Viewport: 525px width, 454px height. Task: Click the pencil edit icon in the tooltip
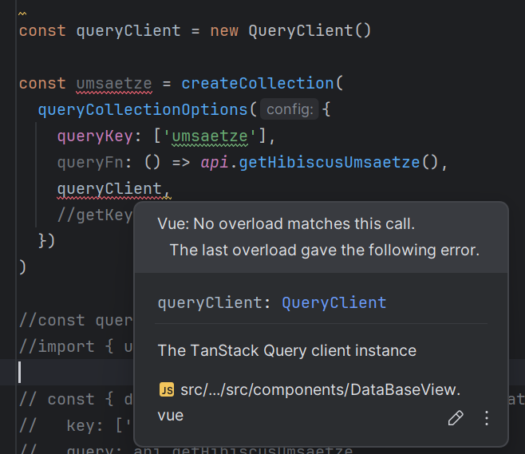tap(456, 418)
